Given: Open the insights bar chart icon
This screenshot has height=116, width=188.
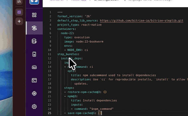Looking at the screenshot, I should tap(34, 67).
